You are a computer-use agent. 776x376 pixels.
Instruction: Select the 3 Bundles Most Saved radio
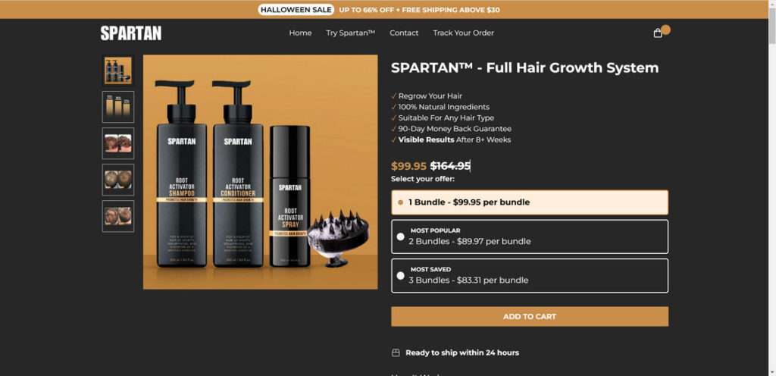pyautogui.click(x=530, y=276)
